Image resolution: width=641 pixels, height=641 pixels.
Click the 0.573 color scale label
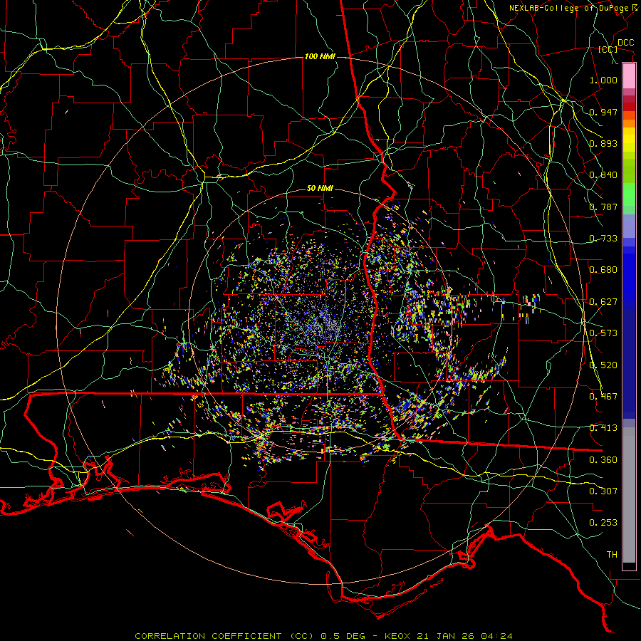pos(603,333)
